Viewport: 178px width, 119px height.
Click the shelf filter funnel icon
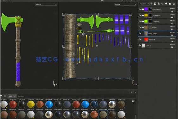[1, 96]
